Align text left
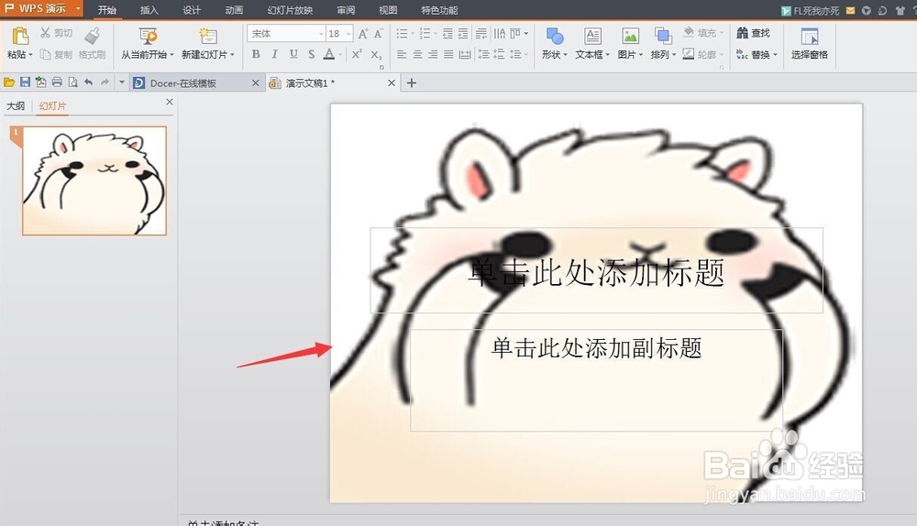The image size is (917, 526). [402, 54]
